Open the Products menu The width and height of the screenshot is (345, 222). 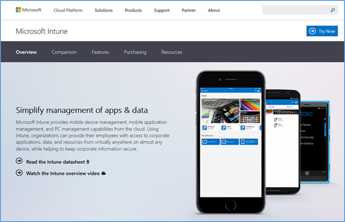coord(133,10)
